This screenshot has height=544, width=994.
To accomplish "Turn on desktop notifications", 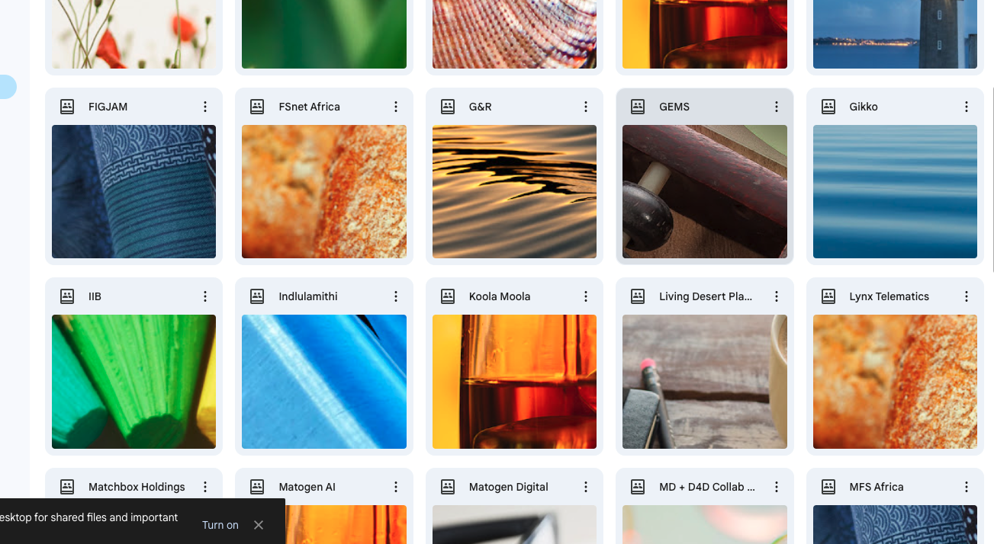I will click(x=220, y=525).
